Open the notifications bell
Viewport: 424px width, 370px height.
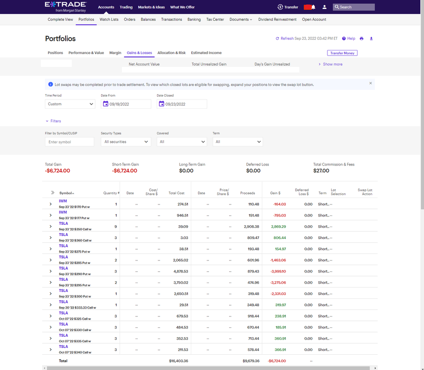tap(313, 7)
